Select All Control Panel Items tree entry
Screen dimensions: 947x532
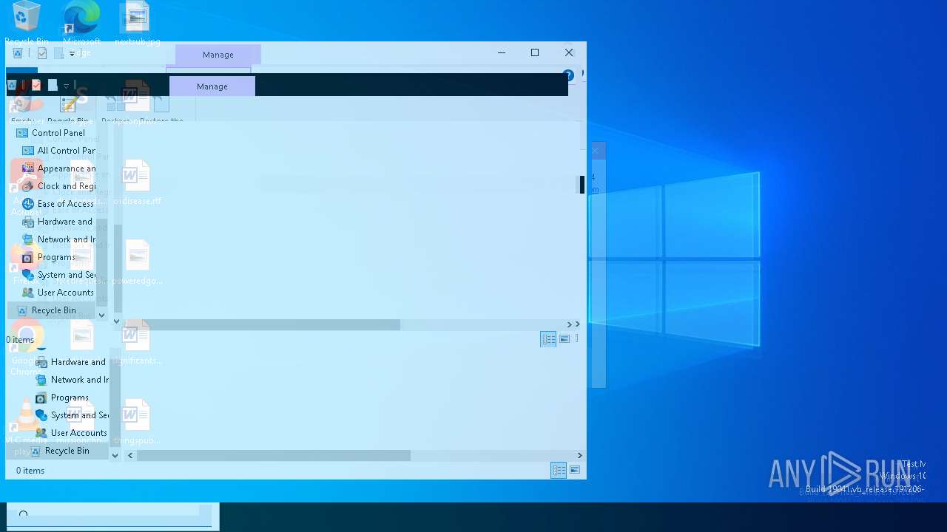67,151
